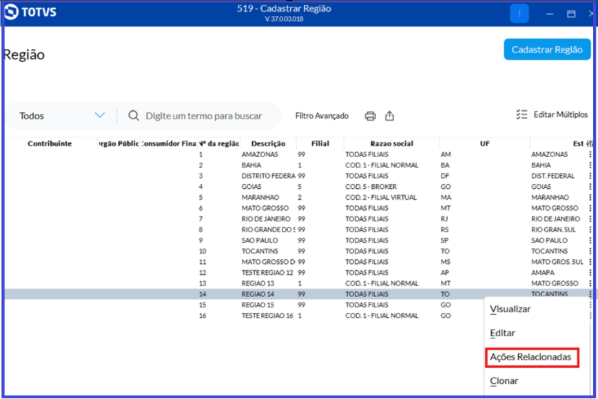The width and height of the screenshot is (598, 399).
Task: Click the REGIAO 14 description cell
Action: click(258, 294)
